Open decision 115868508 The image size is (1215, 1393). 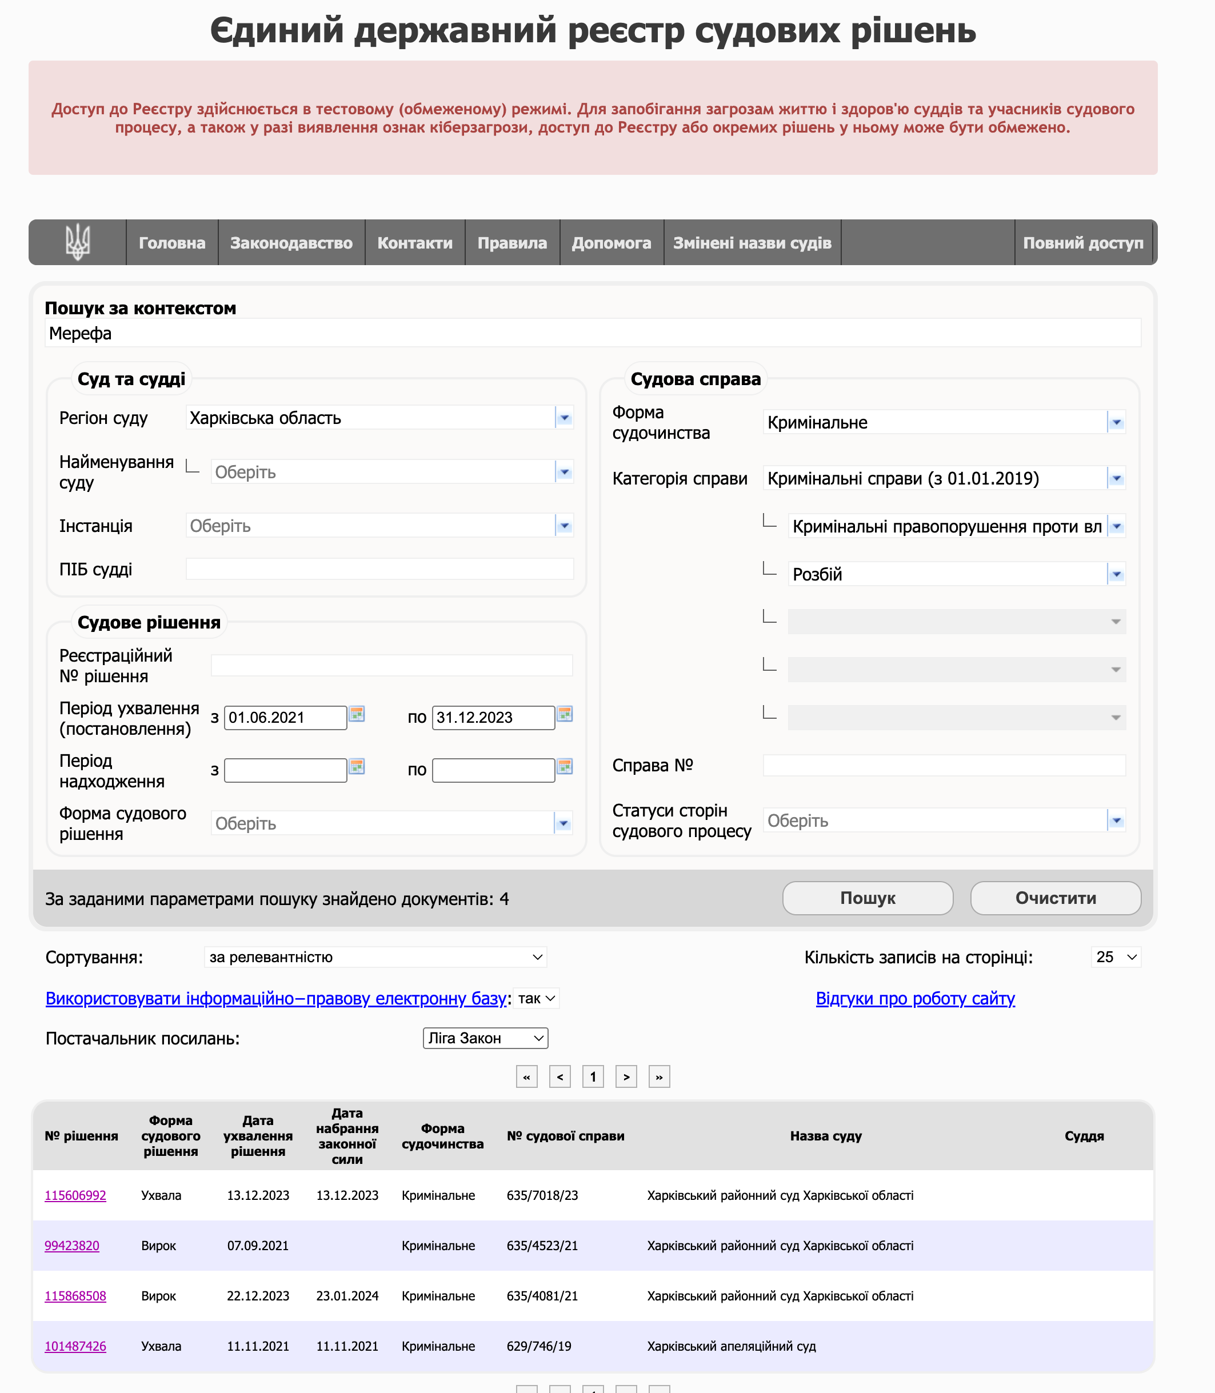click(x=75, y=1295)
